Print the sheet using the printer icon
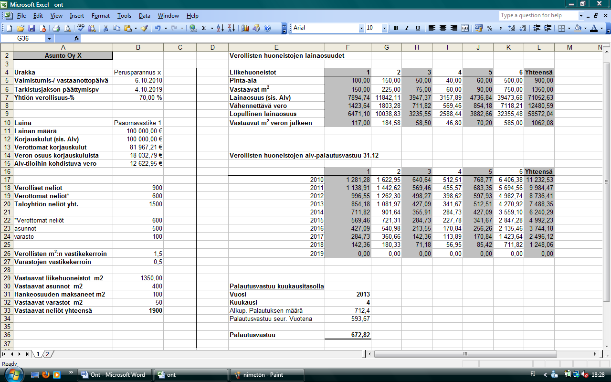The image size is (611, 382). coord(56,28)
